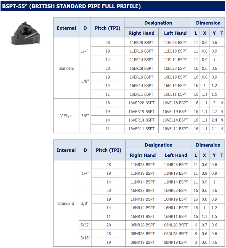Screen dimensions: 226x248
Task: Select the 16VER28 BSPT designation
Action: 142,103
